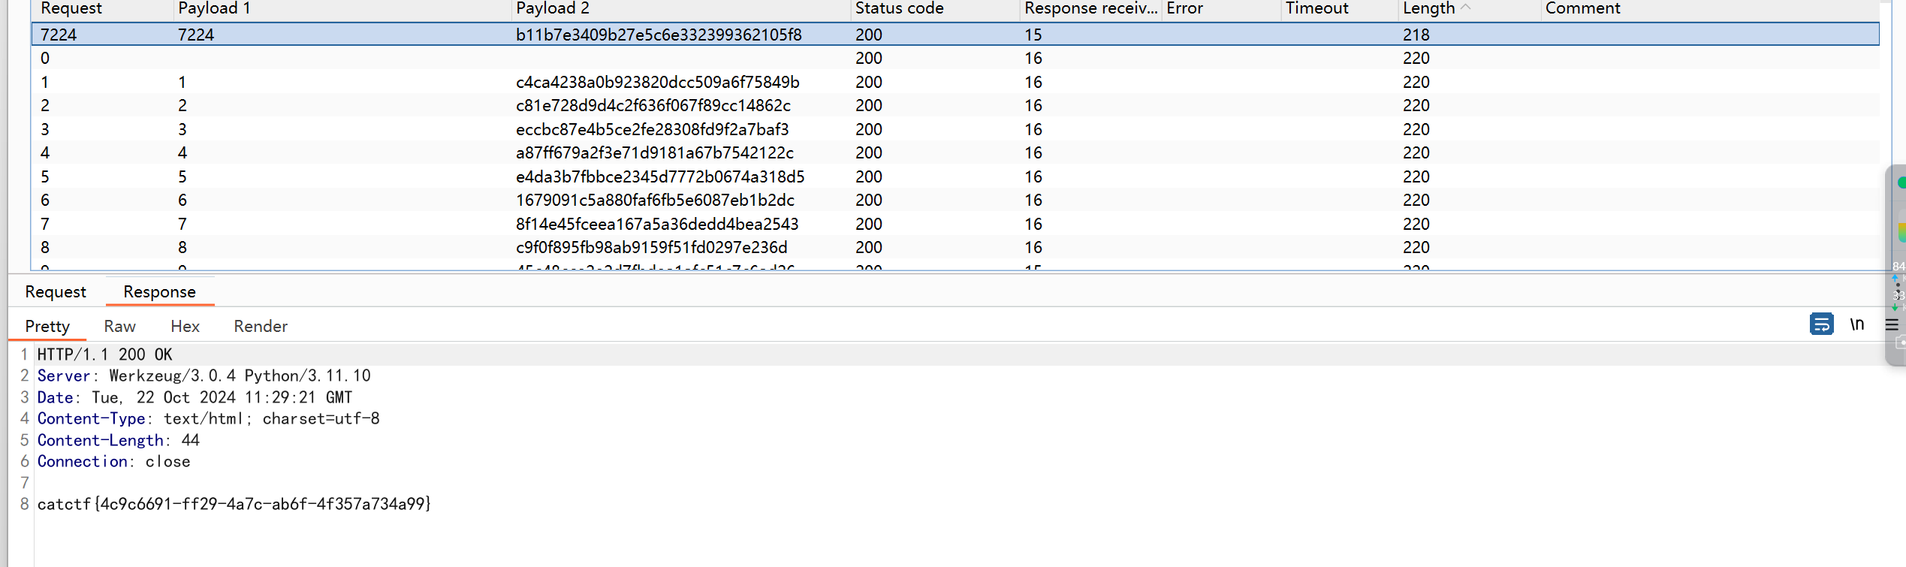Toggle the show non-printable characters (\n) icon
This screenshot has height=567, width=1906.
(x=1857, y=324)
